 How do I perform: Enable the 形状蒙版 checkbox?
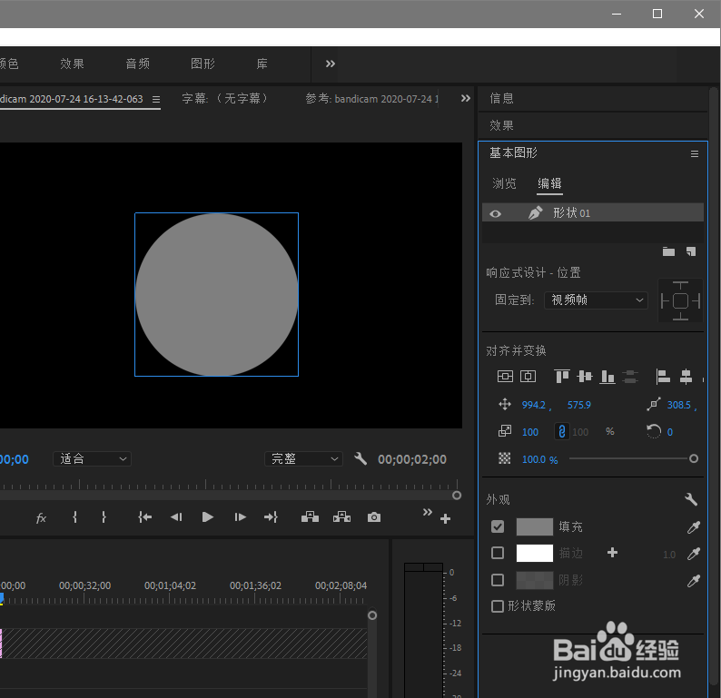[x=498, y=606]
